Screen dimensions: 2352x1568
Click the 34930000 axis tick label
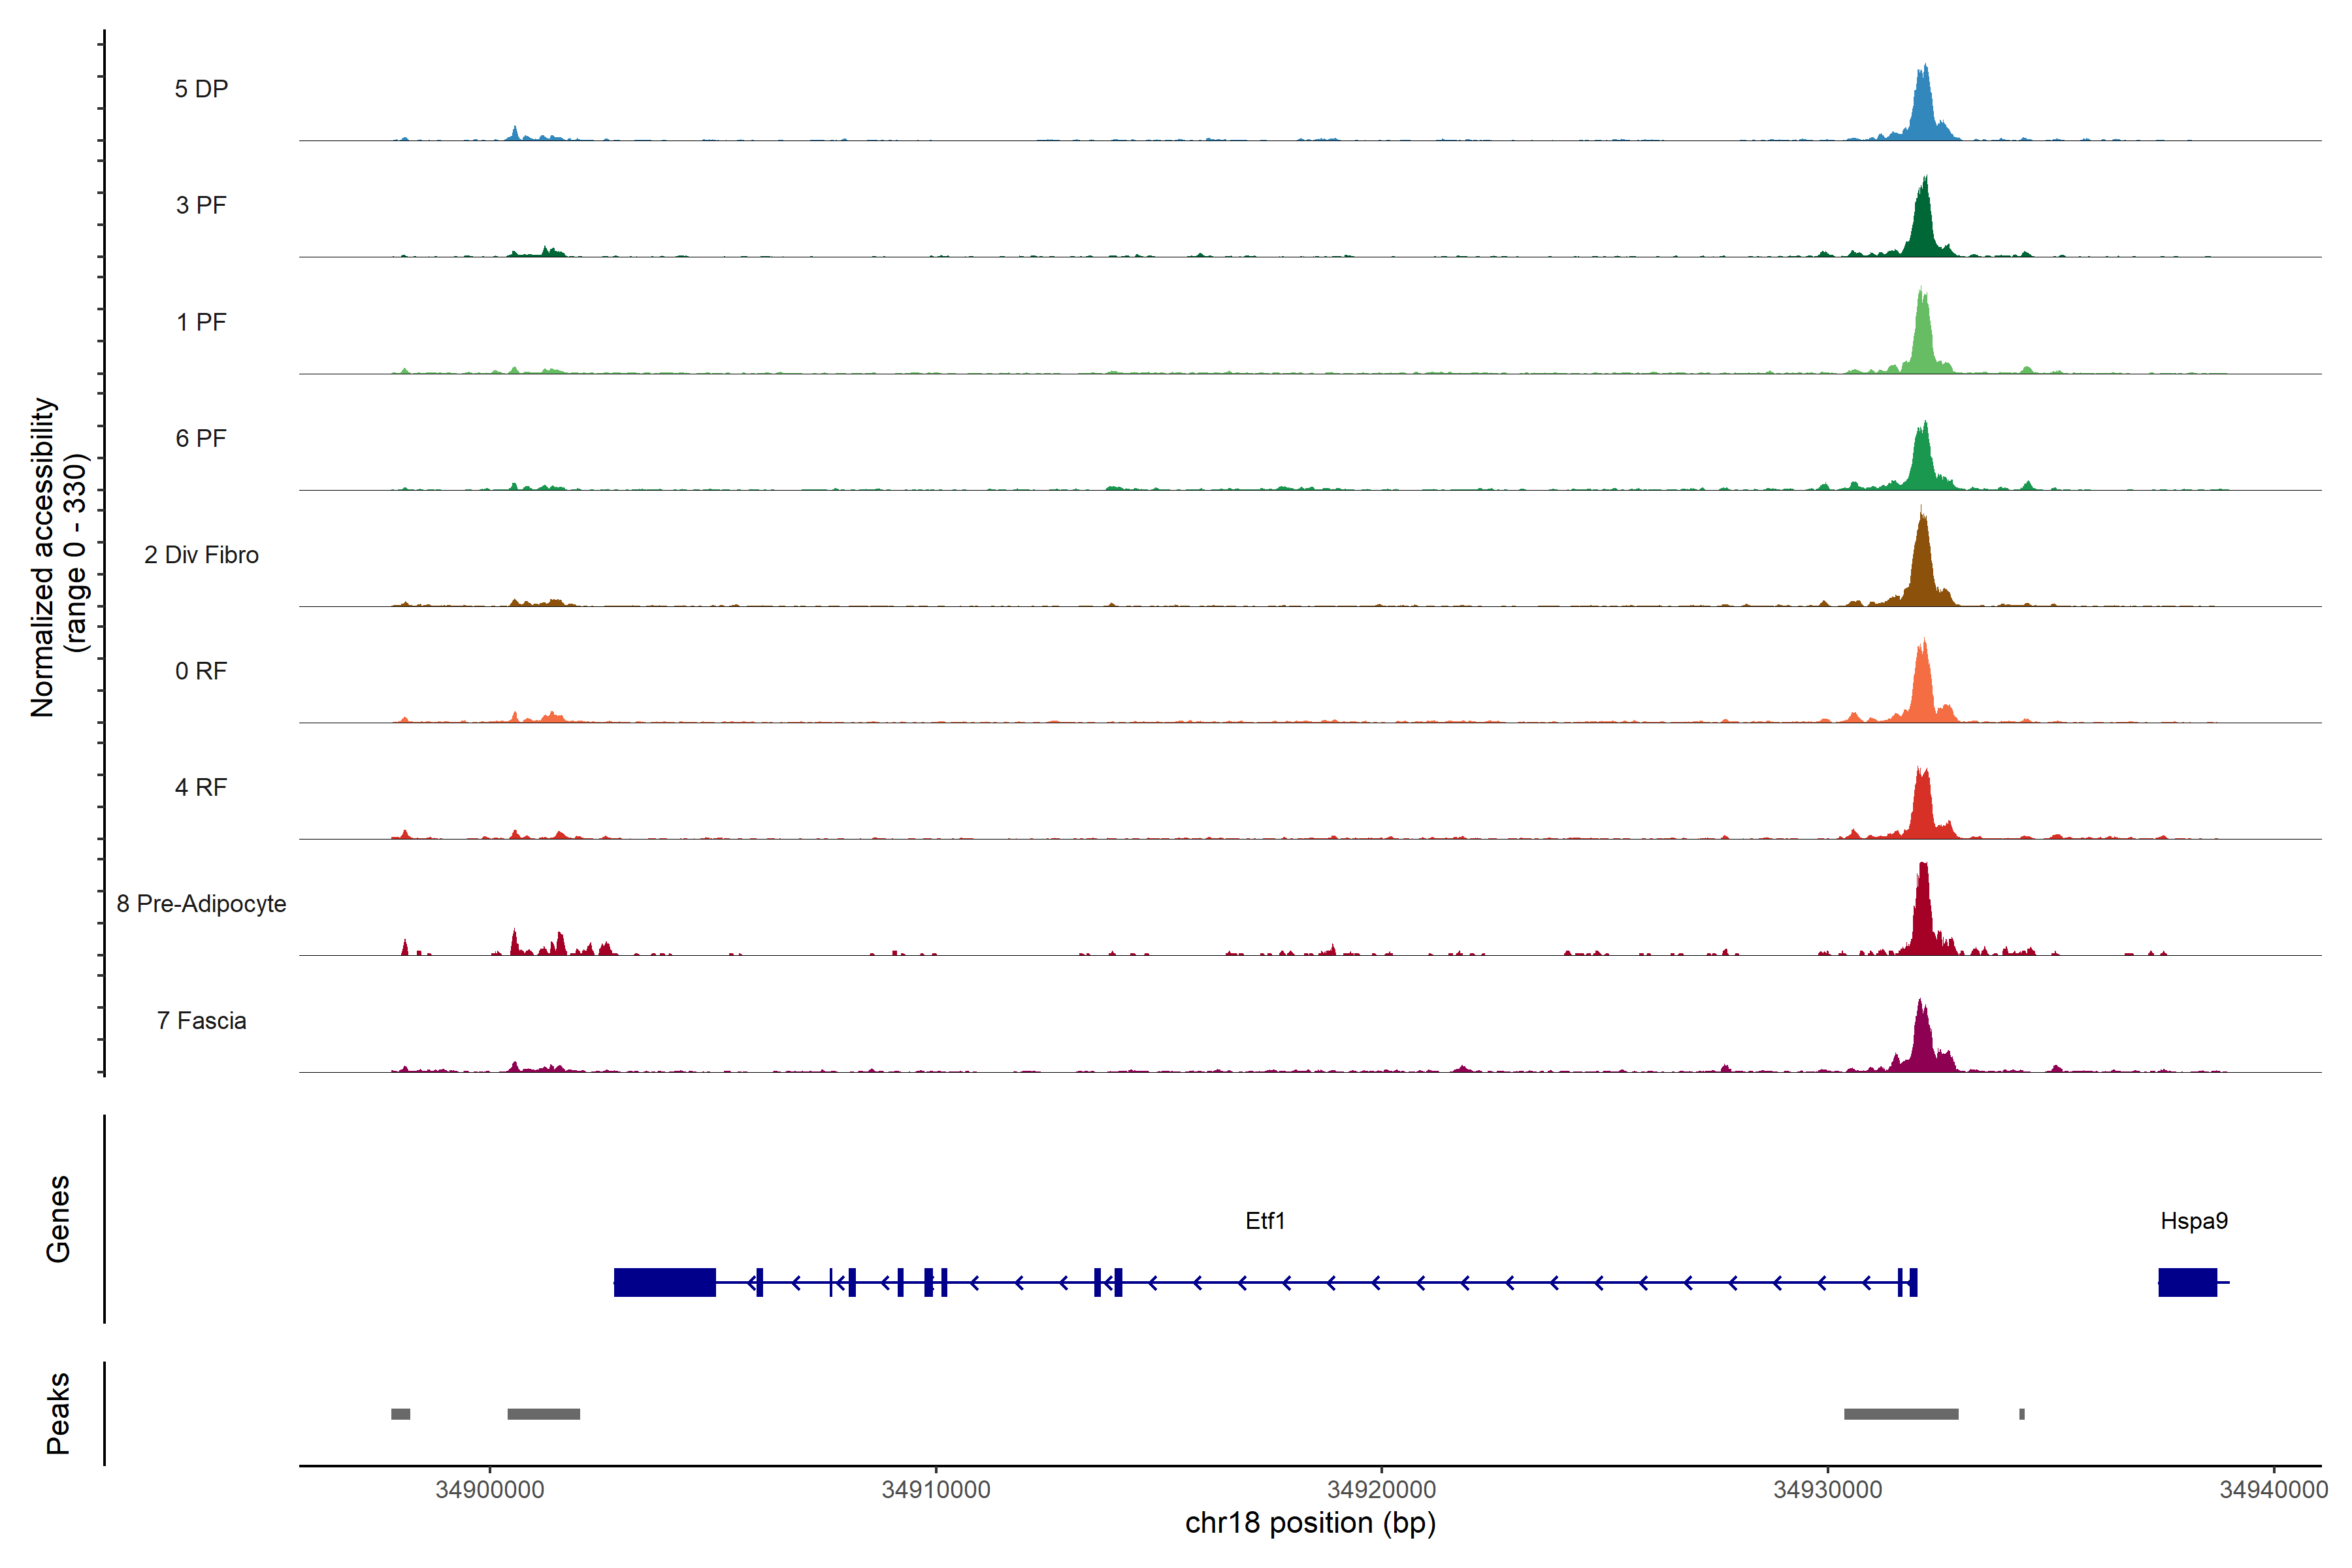(1827, 1489)
